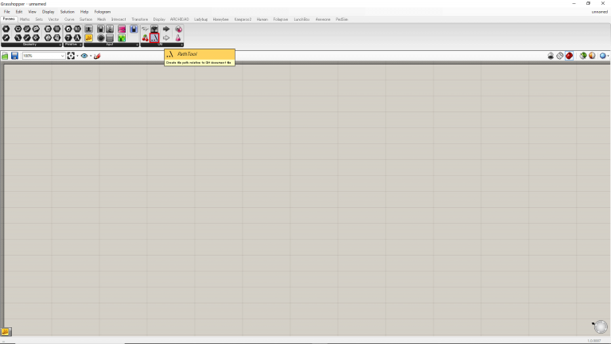This screenshot has height=344, width=611.
Task: Switch to the Ladybug tab
Action: [200, 18]
